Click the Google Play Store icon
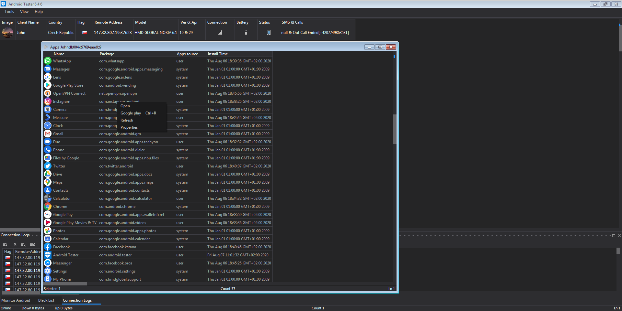622x311 pixels. click(48, 85)
